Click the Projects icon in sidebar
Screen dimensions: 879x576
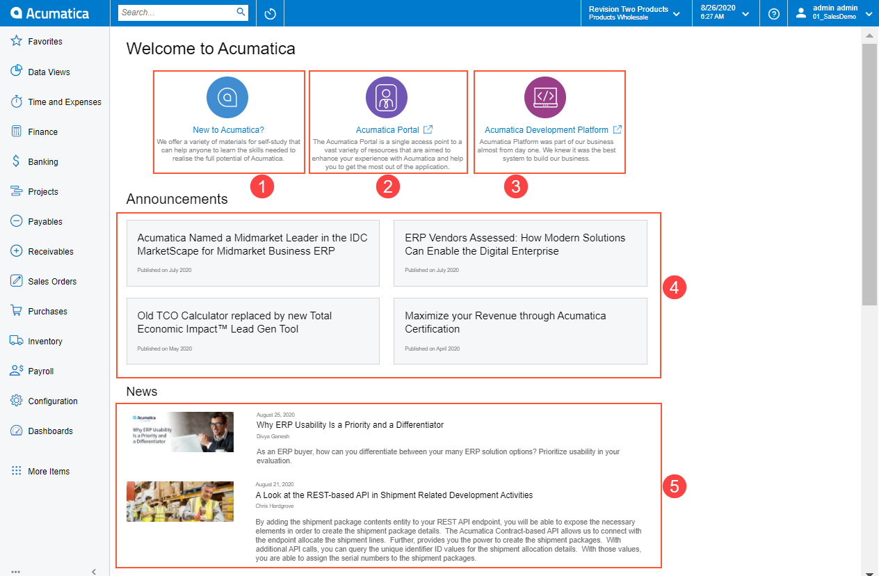pyautogui.click(x=17, y=191)
